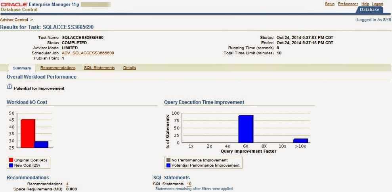Click the >10x improvement bar in chart
This screenshot has width=392, height=192.
[x=300, y=140]
